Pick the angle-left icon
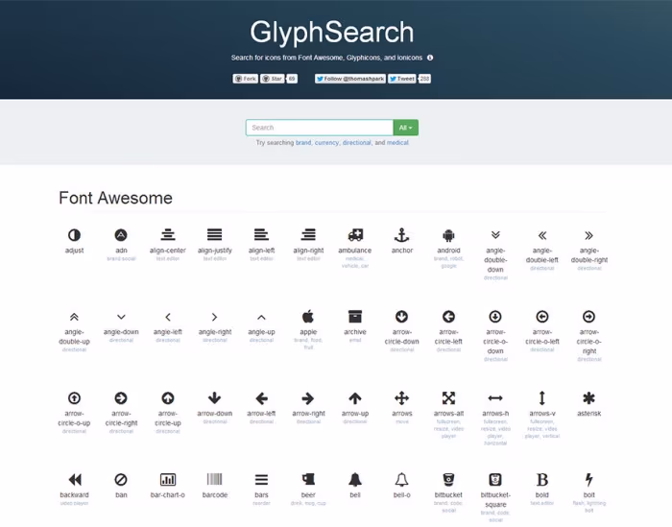Viewport: 672px width, 527px height. (168, 317)
